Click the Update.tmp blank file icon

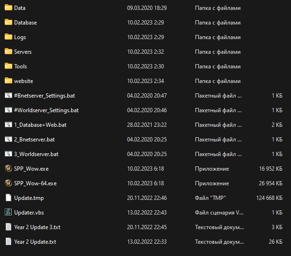8,198
